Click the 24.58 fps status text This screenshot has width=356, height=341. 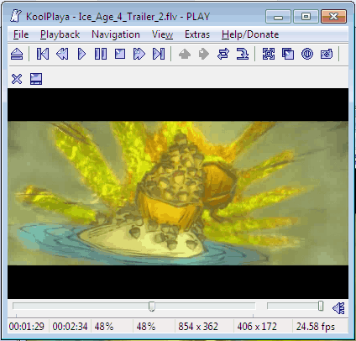click(x=316, y=327)
